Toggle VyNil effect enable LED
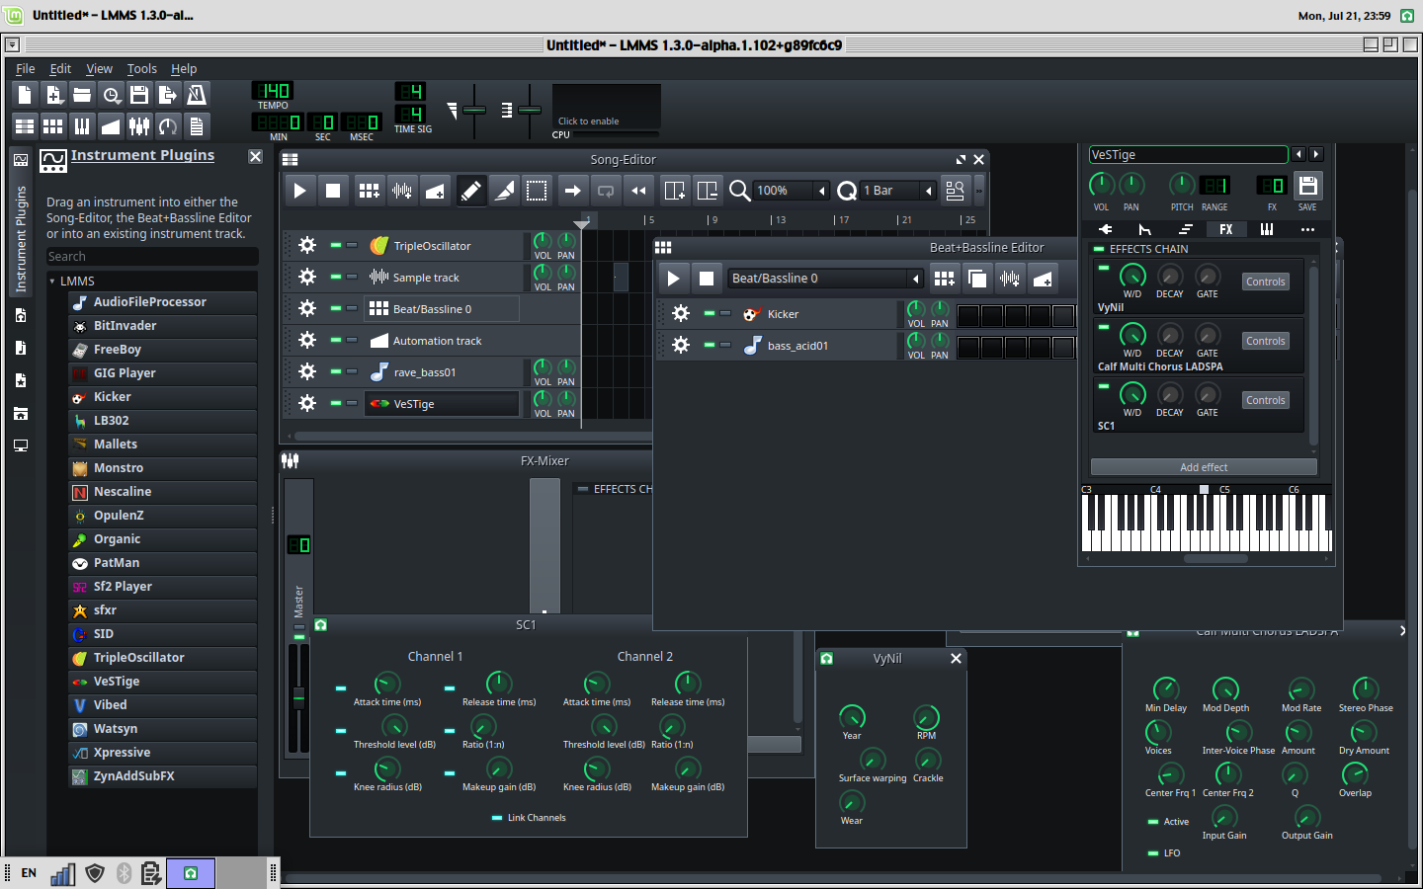The height and width of the screenshot is (889, 1423). 1104,267
